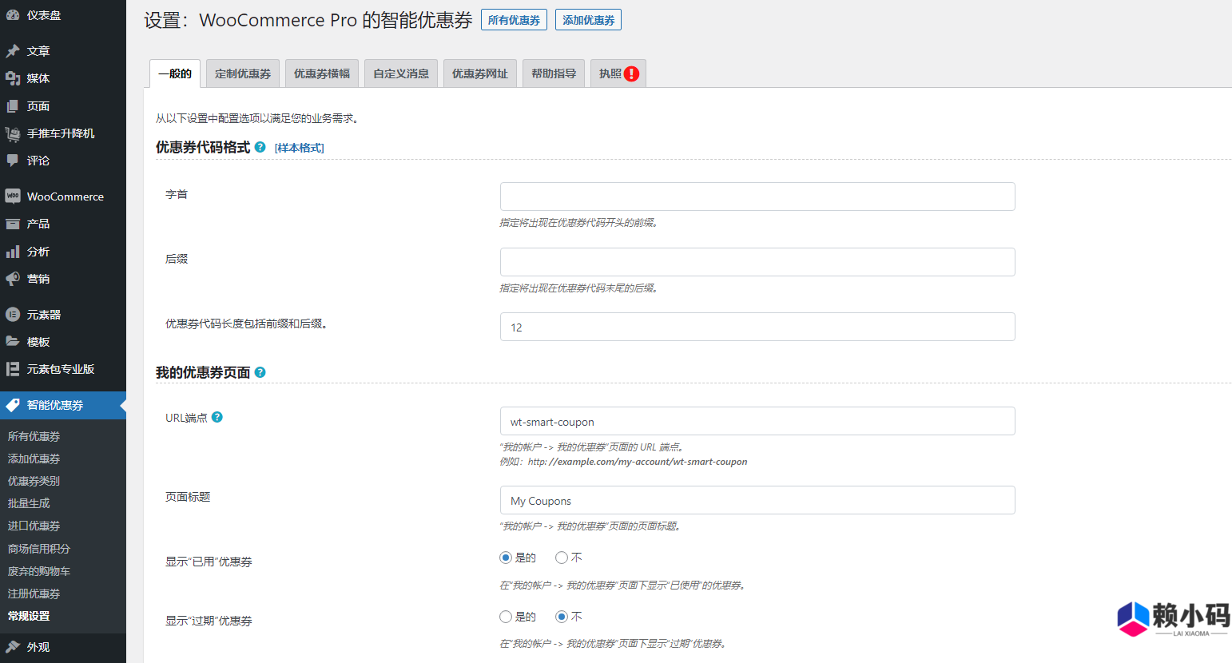Select 是的 for showing expired coupons

[506, 617]
